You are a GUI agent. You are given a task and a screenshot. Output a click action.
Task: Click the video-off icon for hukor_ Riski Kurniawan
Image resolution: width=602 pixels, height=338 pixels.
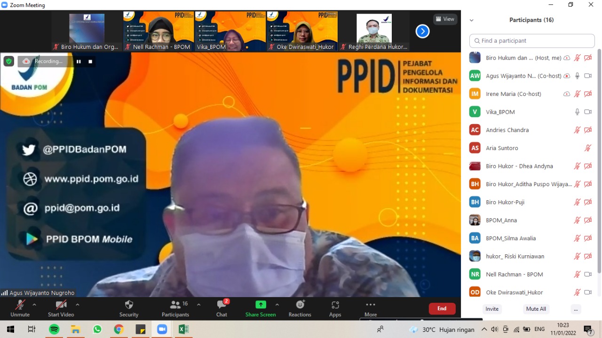click(588, 256)
